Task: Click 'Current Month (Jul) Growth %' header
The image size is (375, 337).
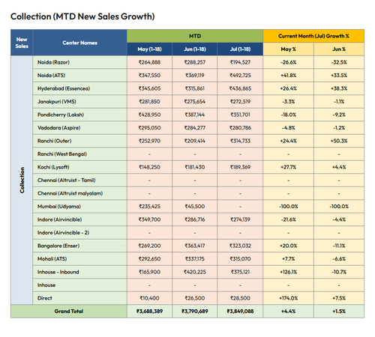Action: coord(313,36)
